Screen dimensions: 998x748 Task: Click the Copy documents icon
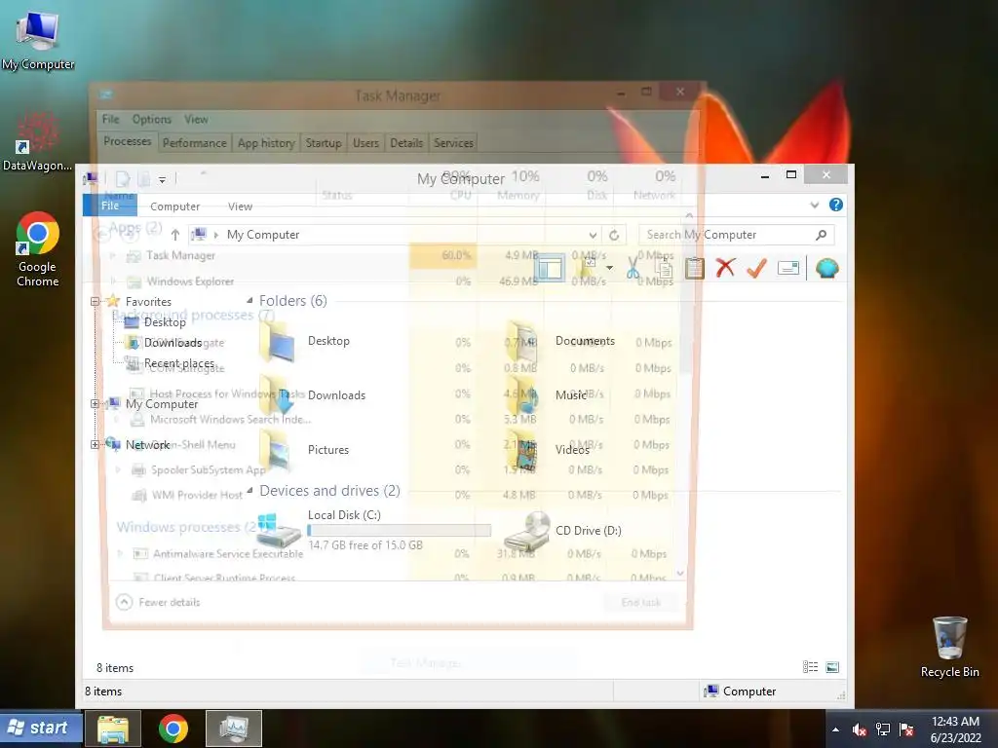[663, 268]
